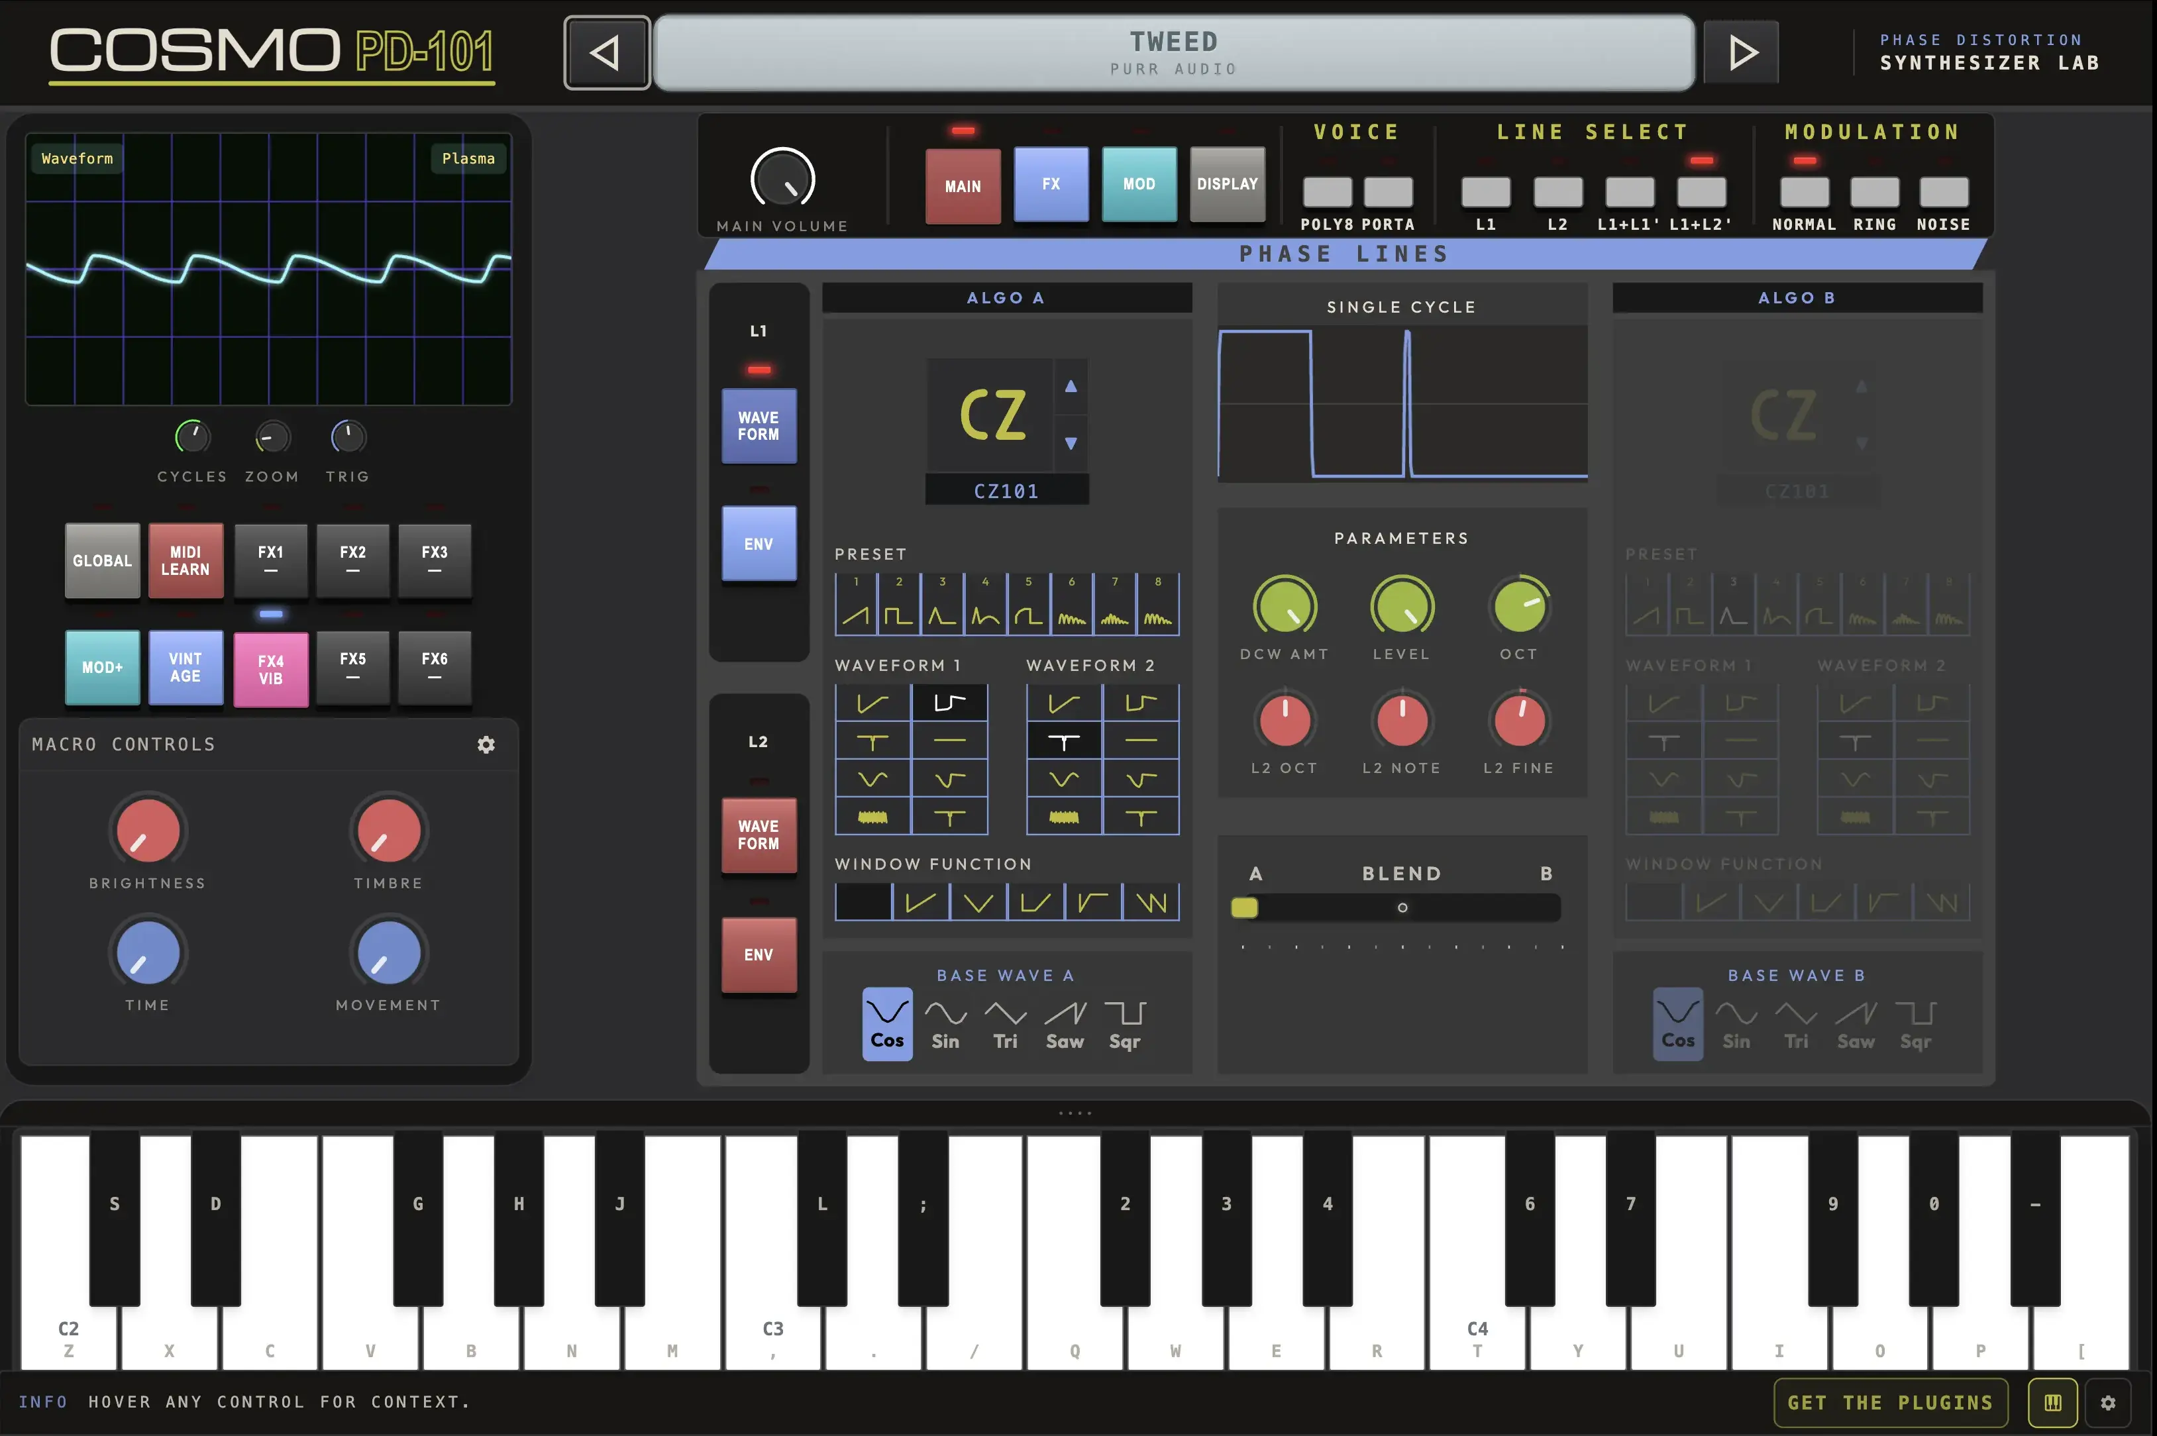Select line L2 only
Screen dimensions: 2157x1436
(1558, 193)
